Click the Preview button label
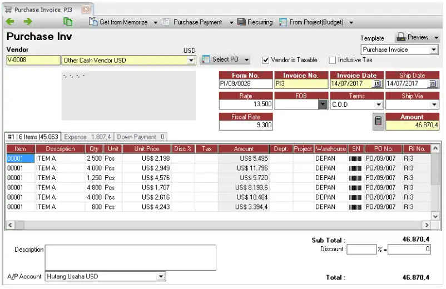The height and width of the screenshot is (289, 446). (418, 37)
